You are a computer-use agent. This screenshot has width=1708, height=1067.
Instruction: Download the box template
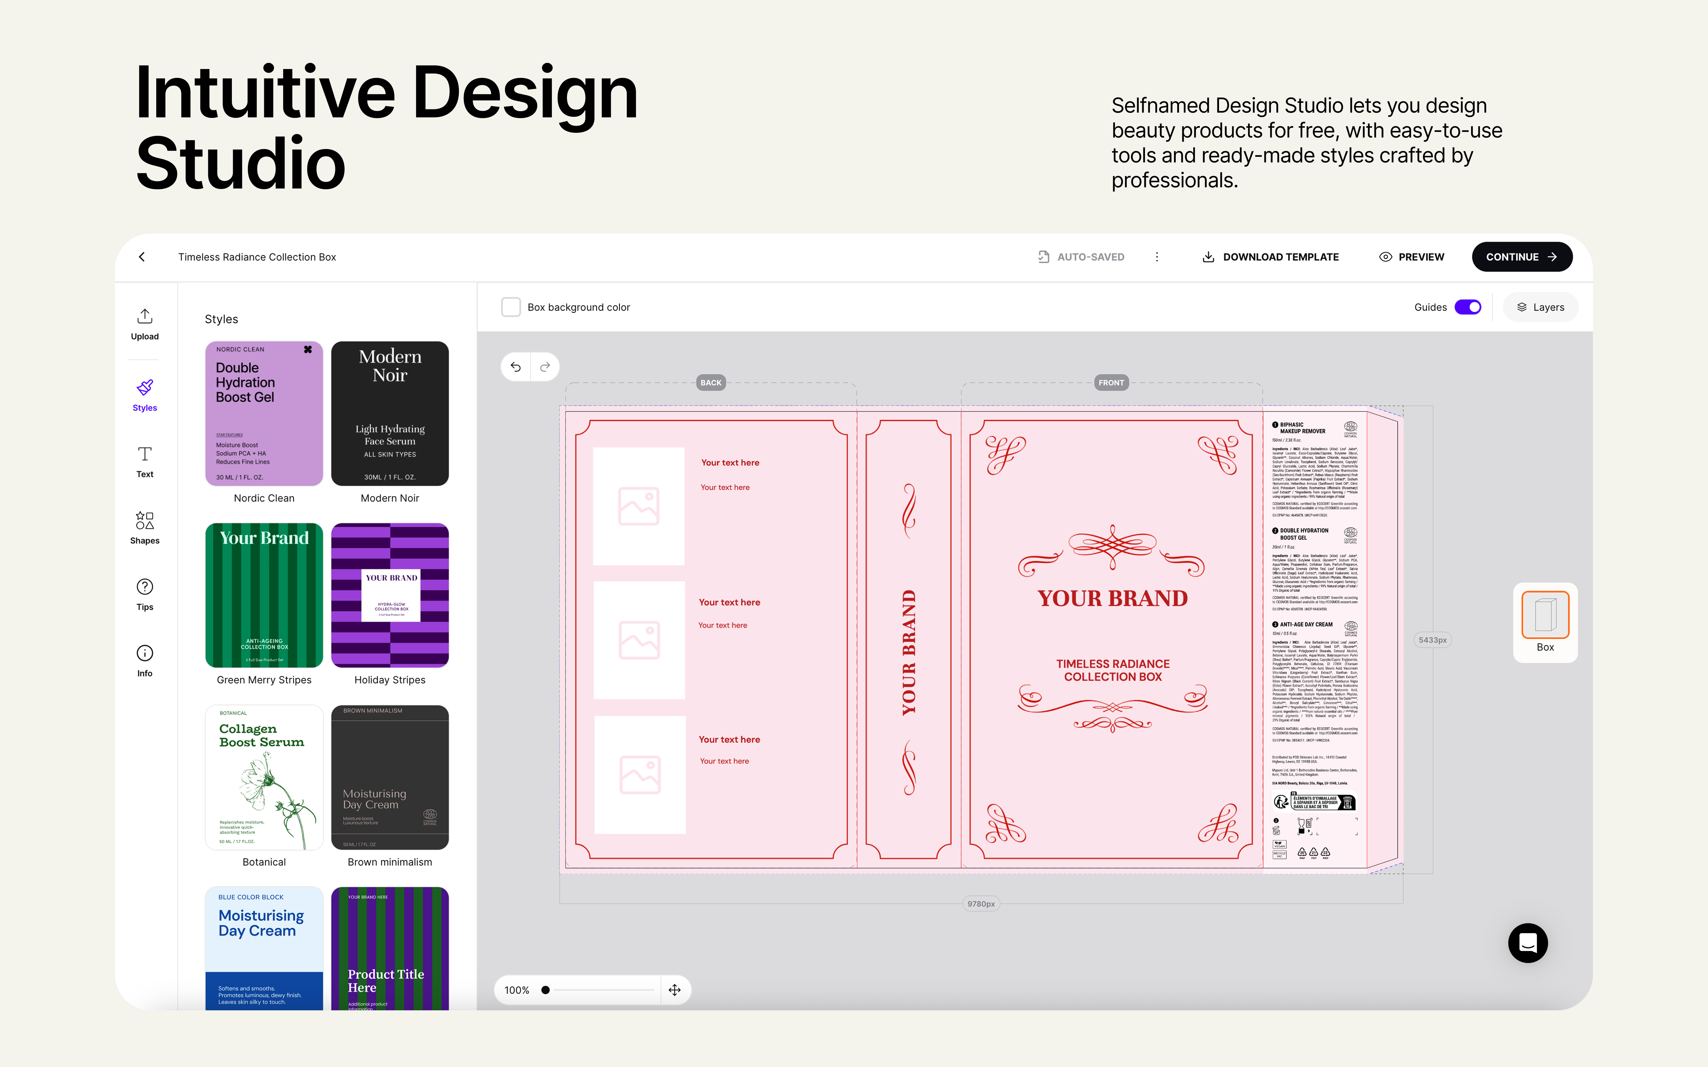(1270, 257)
